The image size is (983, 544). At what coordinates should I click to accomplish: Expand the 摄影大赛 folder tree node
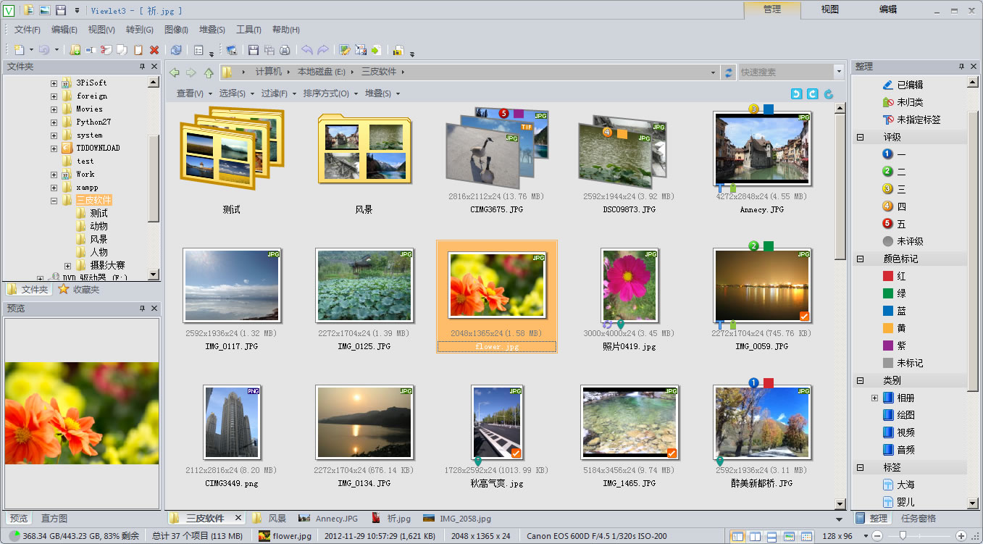[67, 266]
